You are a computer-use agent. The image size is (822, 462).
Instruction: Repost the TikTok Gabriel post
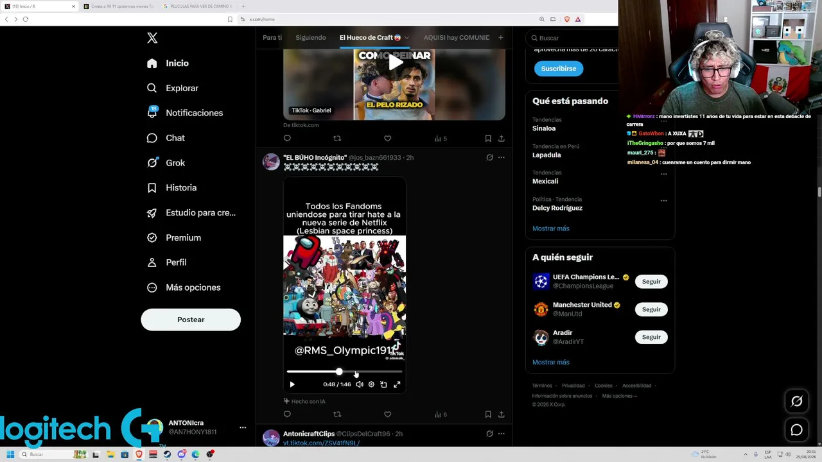coord(337,139)
